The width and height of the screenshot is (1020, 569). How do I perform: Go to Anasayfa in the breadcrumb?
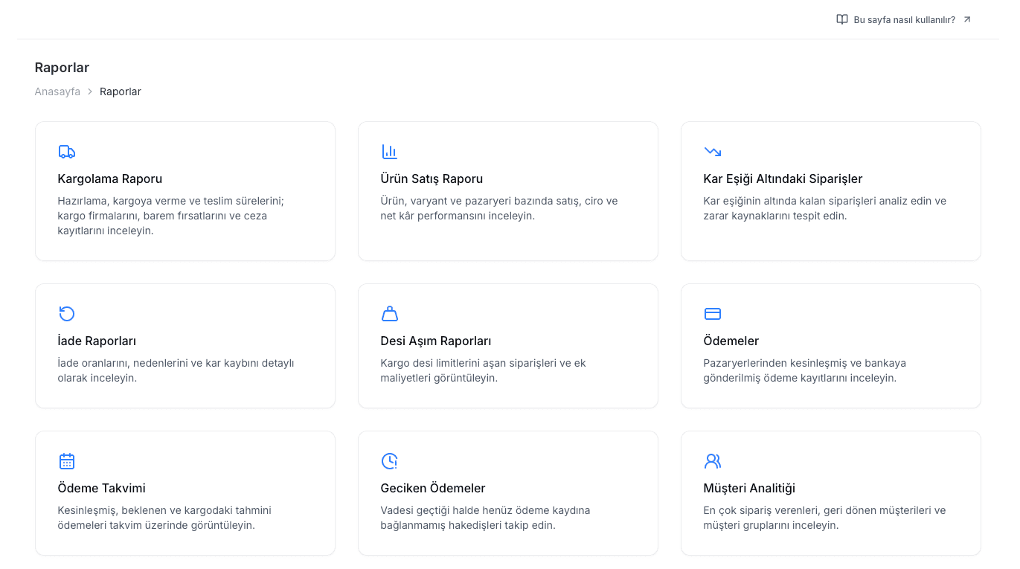(57, 91)
